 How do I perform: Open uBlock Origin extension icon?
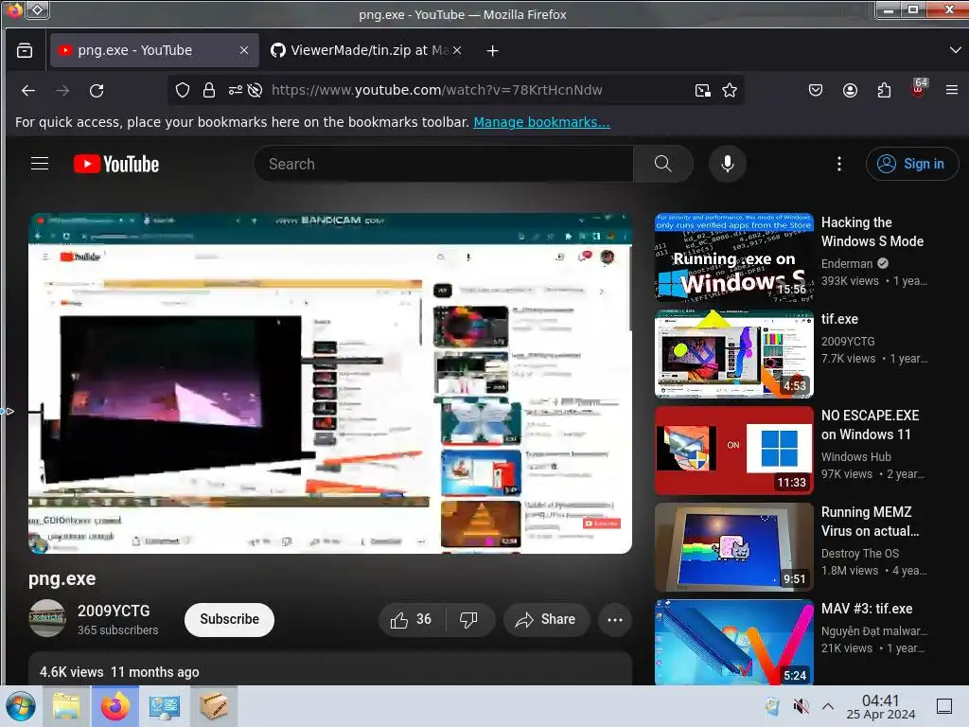tap(919, 88)
